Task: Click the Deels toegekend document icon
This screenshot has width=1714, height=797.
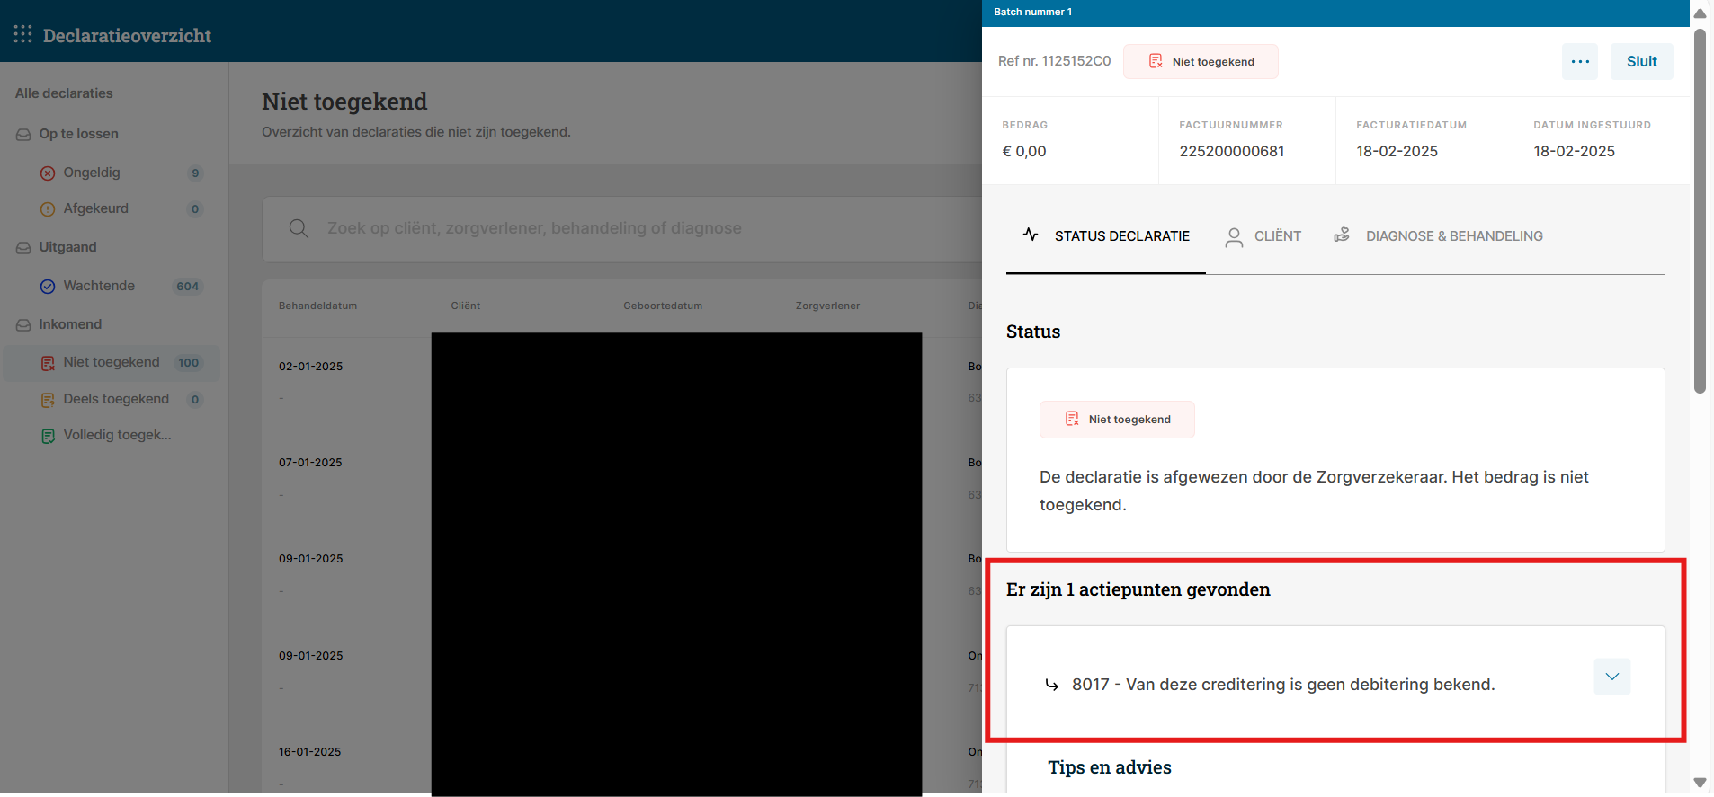Action: [x=48, y=400]
